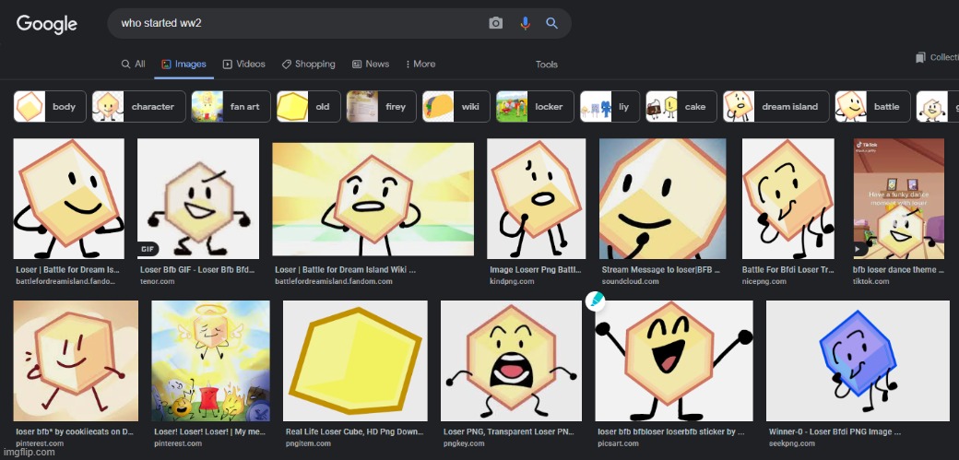The height and width of the screenshot is (460, 959).
Task: Click the tenor.com source text
Action: coord(157,281)
